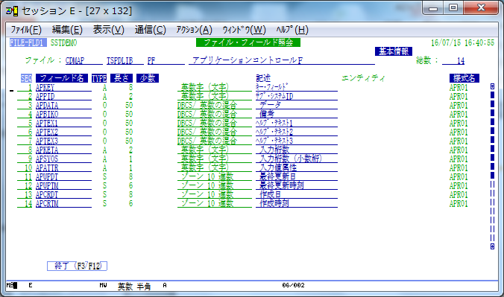504x297 pixels.
Task: Click the 様式名 column header
Action: [464, 78]
